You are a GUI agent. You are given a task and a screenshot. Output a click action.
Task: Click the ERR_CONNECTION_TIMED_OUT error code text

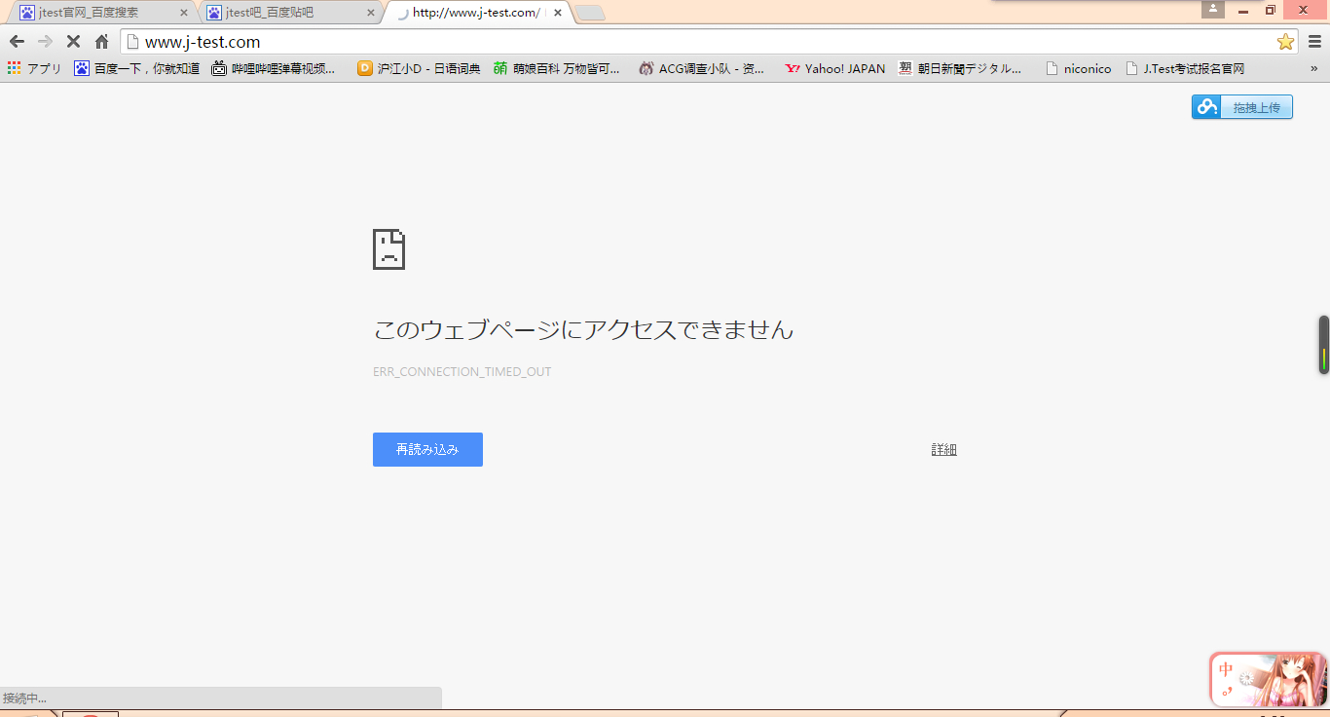tap(462, 372)
